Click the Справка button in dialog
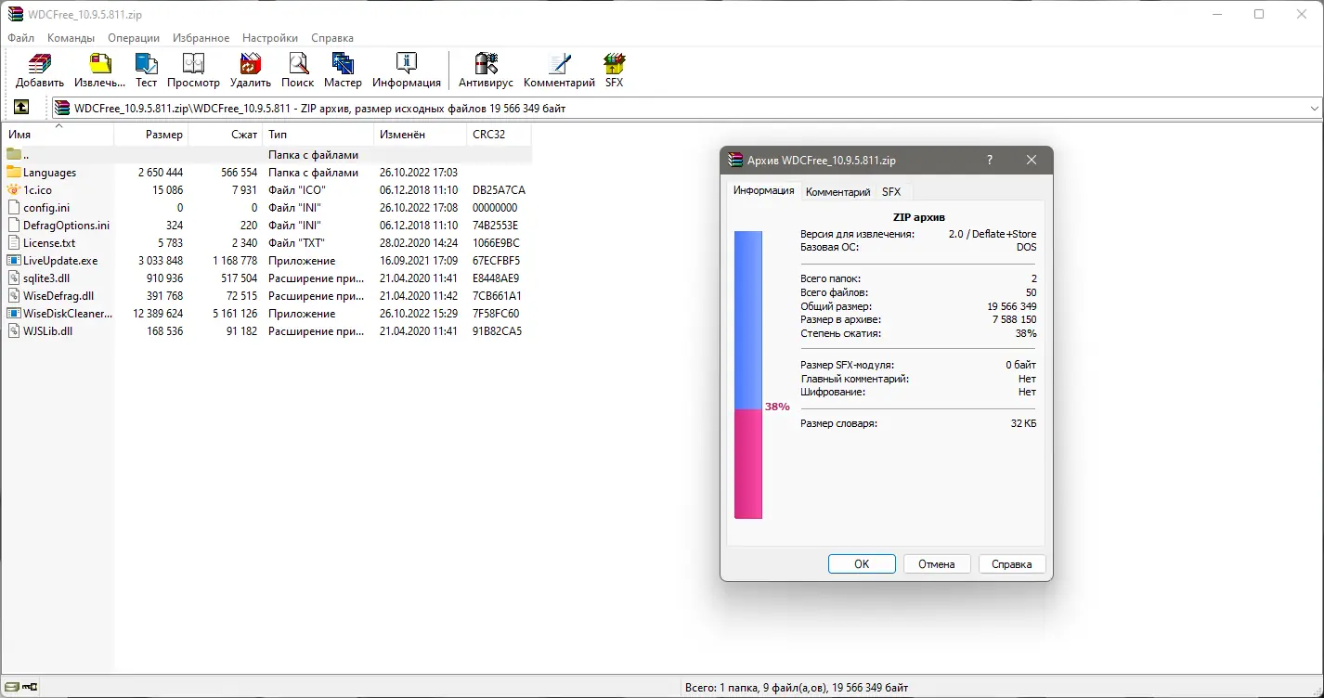This screenshot has width=1324, height=698. coord(1011,563)
